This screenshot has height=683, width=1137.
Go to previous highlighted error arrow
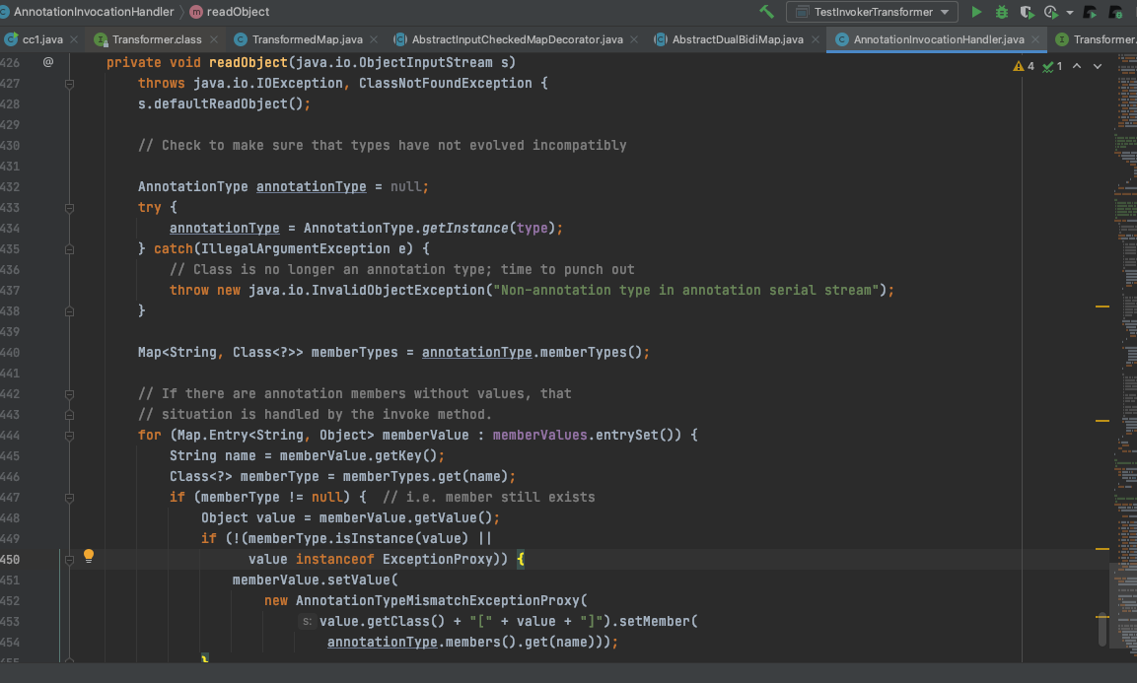tap(1077, 66)
